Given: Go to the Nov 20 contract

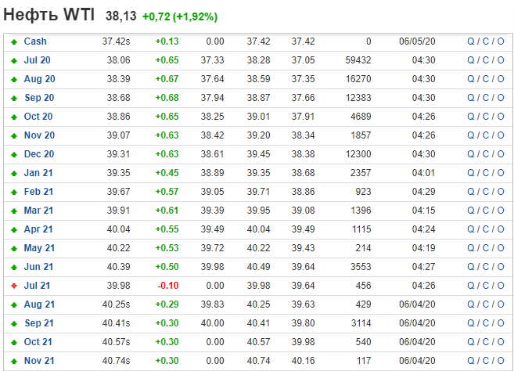Looking at the screenshot, I should pyautogui.click(x=39, y=135).
